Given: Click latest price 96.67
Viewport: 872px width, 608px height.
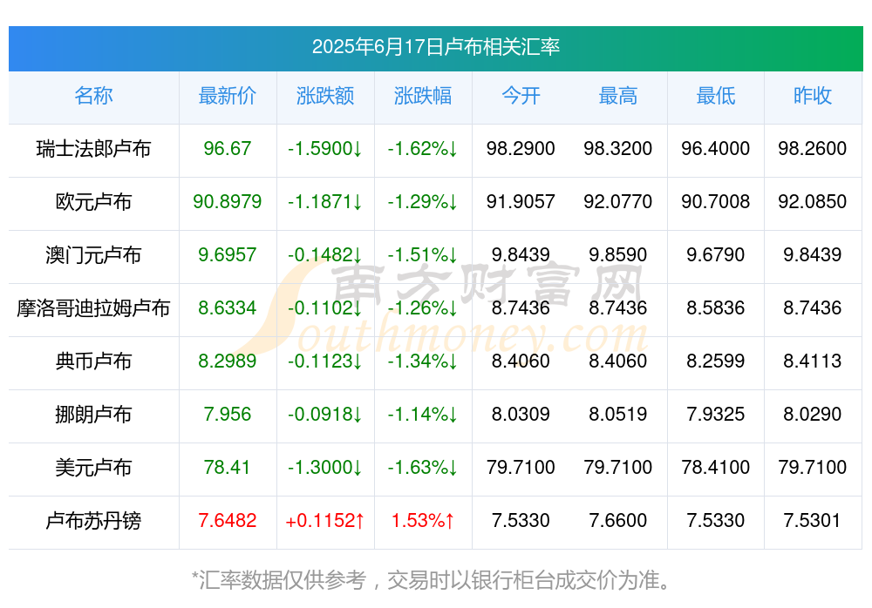Looking at the screenshot, I should [x=228, y=148].
